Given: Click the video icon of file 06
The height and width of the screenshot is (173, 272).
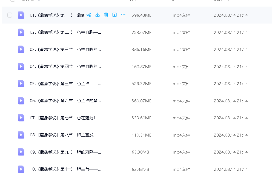Looking at the screenshot, I should click(x=21, y=101).
